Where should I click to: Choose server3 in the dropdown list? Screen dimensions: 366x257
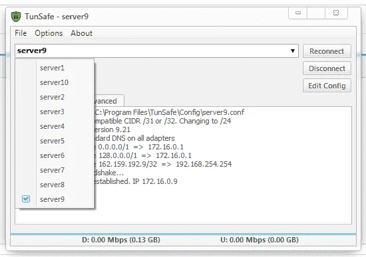point(55,112)
